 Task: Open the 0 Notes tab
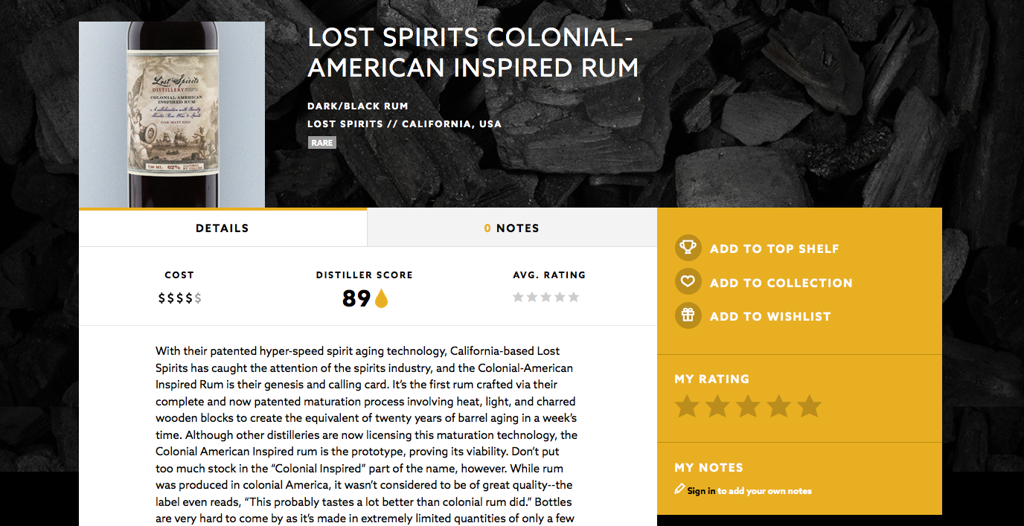(x=512, y=228)
